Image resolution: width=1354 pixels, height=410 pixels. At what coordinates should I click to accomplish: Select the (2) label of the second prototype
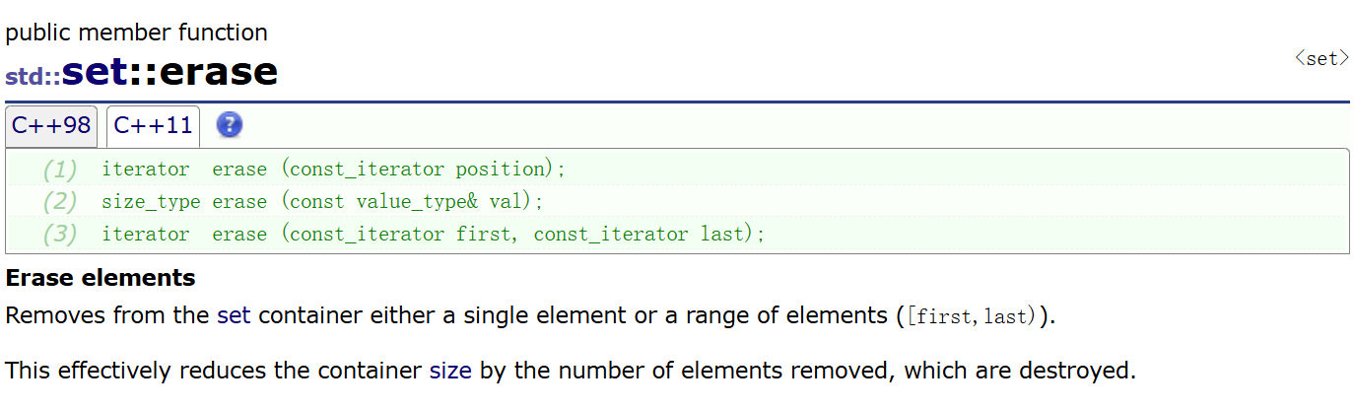59,202
